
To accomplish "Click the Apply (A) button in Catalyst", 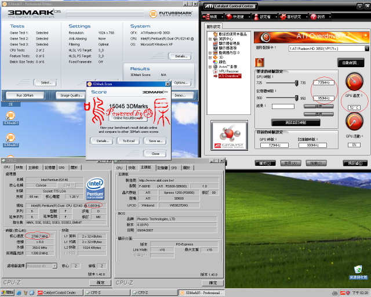I will pyautogui.click(x=290, y=163).
